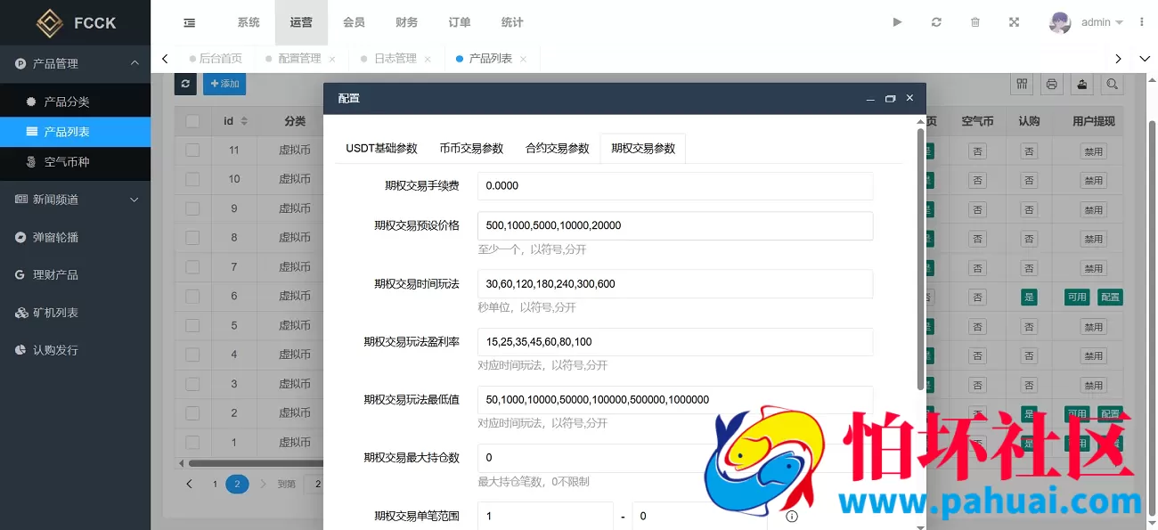Open the 财务 top menu
Screen dimensions: 1158x530
click(406, 22)
